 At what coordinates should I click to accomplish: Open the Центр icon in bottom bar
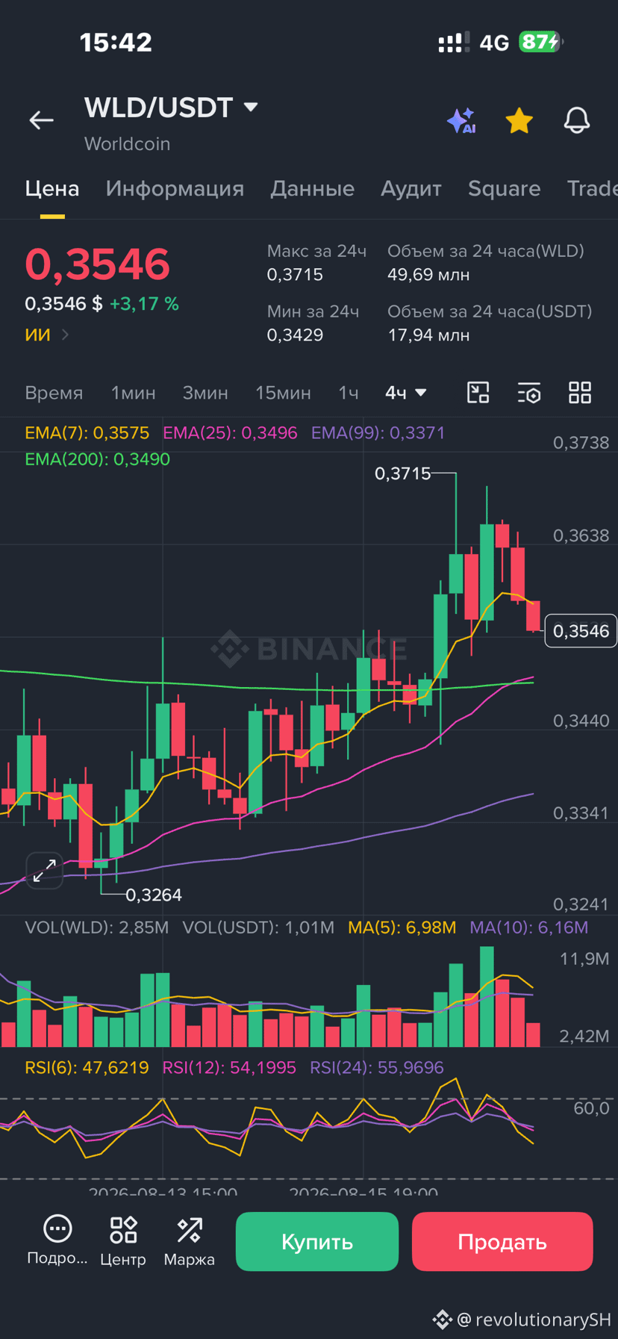[x=123, y=1241]
